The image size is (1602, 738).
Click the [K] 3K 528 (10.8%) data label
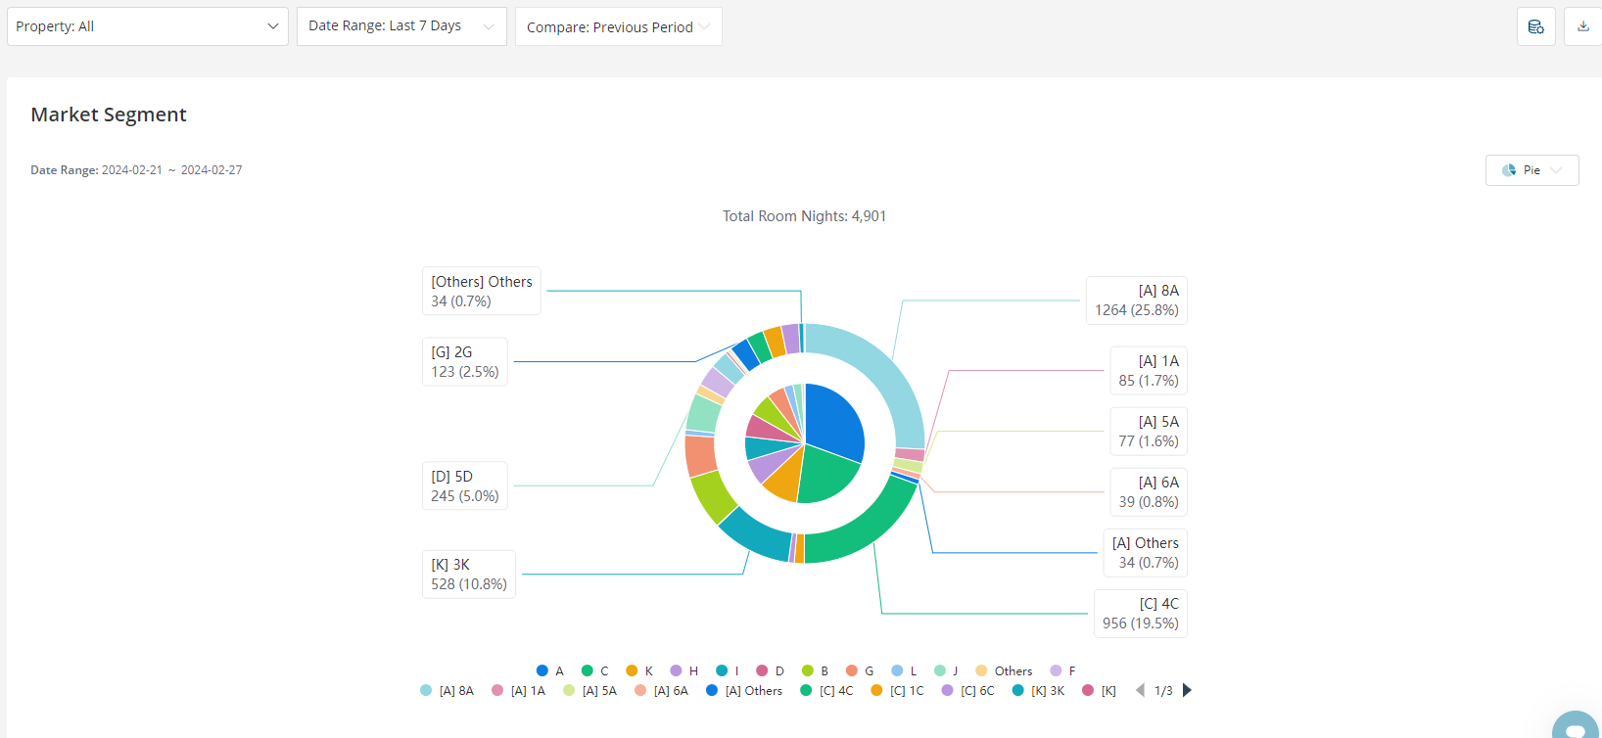(x=469, y=574)
